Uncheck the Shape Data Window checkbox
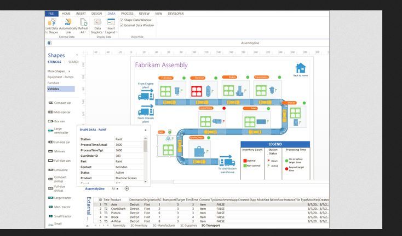 coord(122,20)
